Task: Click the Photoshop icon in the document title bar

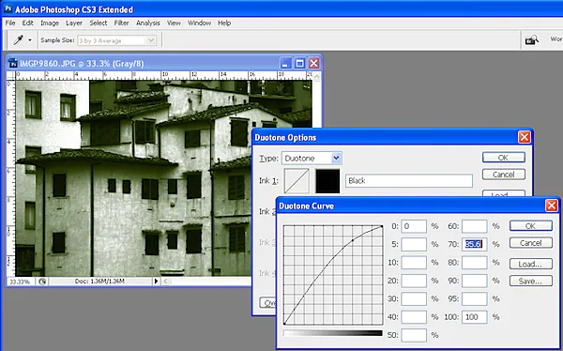Action: click(x=12, y=63)
